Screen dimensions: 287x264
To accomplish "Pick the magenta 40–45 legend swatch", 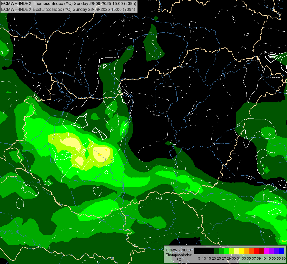I will 266,251.
